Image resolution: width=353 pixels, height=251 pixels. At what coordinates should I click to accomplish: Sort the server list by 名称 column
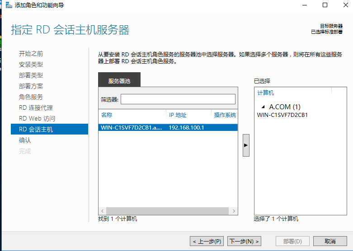coord(107,115)
